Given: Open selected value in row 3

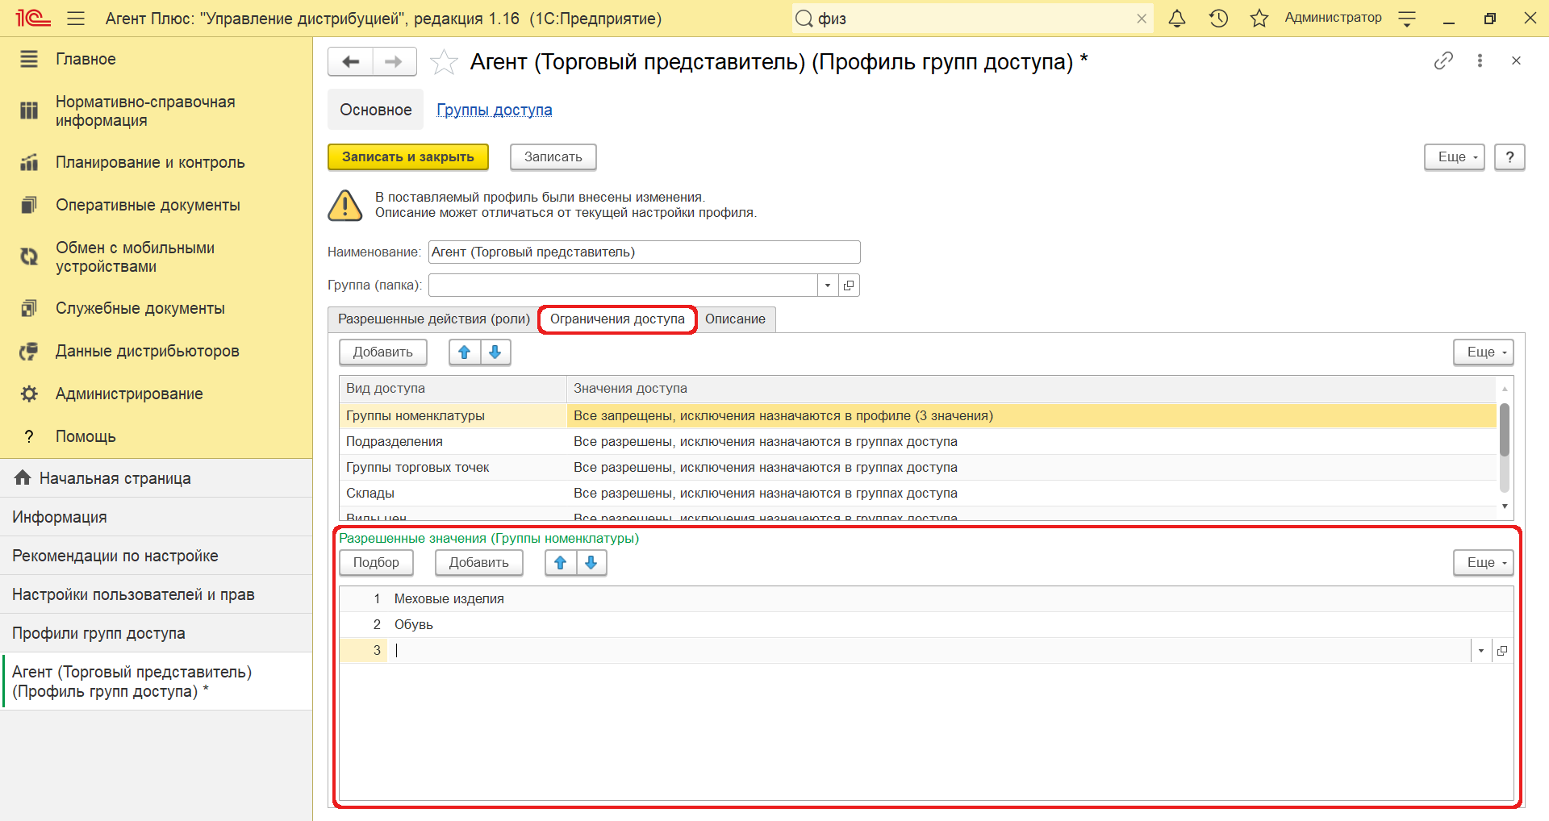Looking at the screenshot, I should point(1502,650).
